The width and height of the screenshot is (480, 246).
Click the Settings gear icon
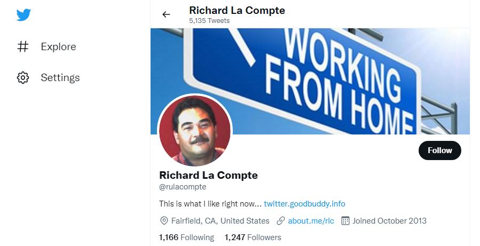point(23,78)
